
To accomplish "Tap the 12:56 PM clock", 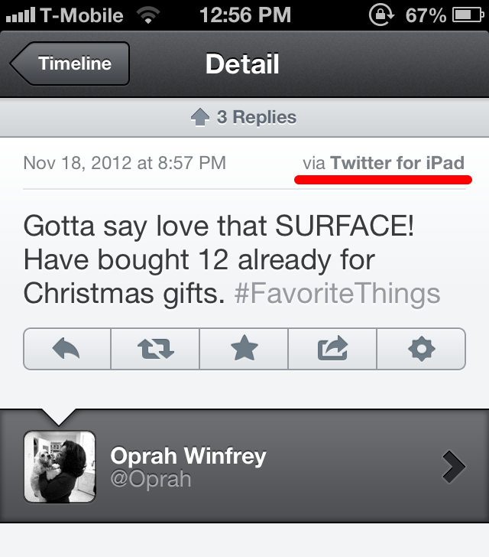I will [x=244, y=15].
